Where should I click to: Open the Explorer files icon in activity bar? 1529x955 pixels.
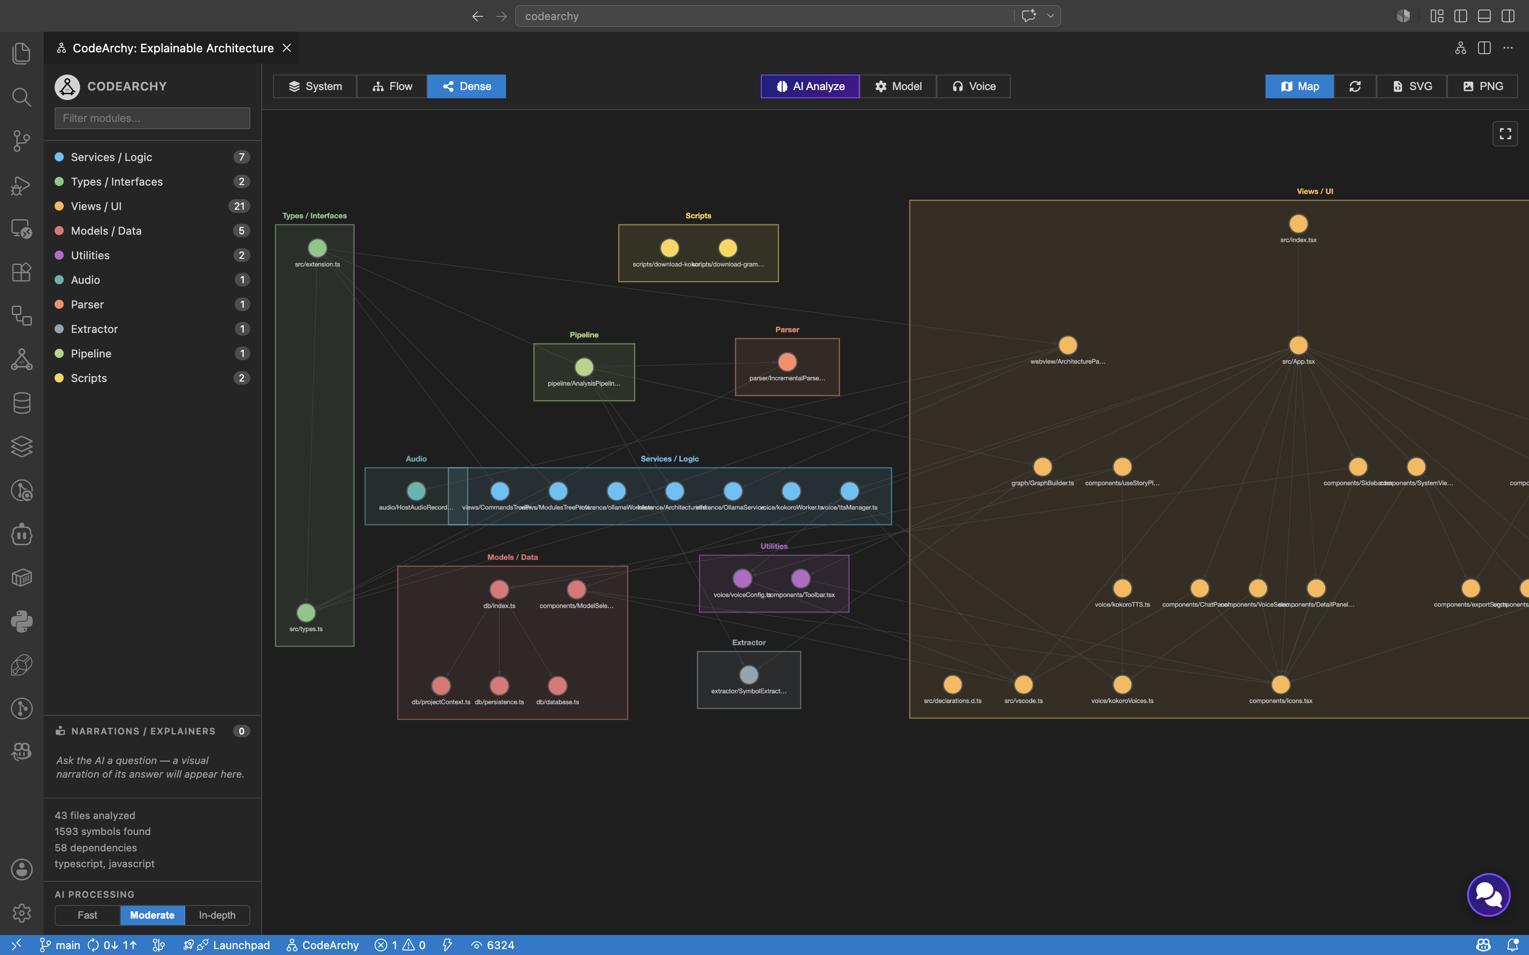[21, 53]
